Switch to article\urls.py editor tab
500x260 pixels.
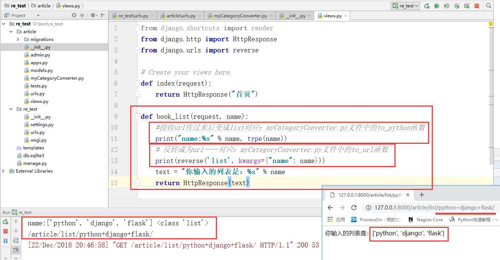180,16
